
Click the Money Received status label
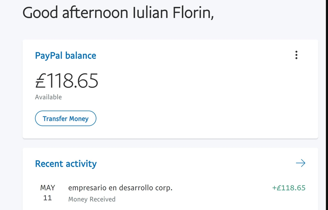[92, 199]
